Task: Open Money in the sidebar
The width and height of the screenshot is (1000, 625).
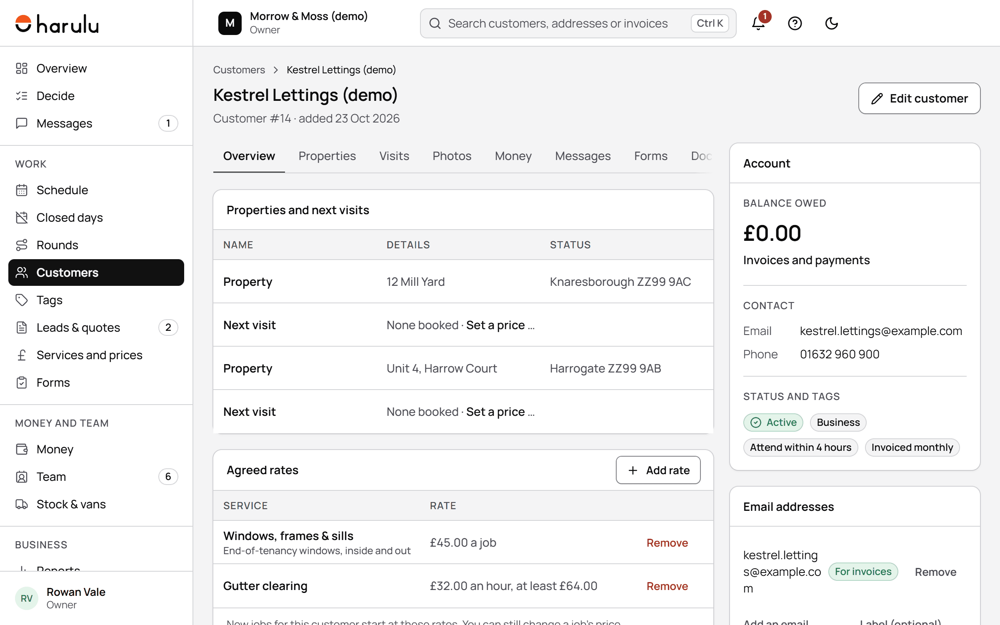Action: point(96,449)
